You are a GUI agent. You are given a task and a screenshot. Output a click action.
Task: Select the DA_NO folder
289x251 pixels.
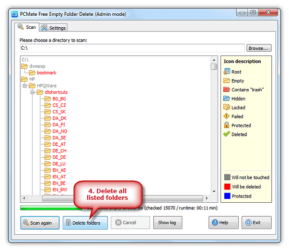(x=60, y=131)
